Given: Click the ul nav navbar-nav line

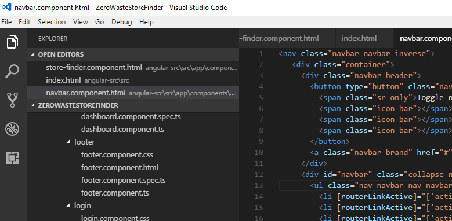Looking at the screenshot, I should click(x=381, y=186).
